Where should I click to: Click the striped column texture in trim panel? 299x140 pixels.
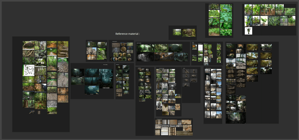[165, 122]
